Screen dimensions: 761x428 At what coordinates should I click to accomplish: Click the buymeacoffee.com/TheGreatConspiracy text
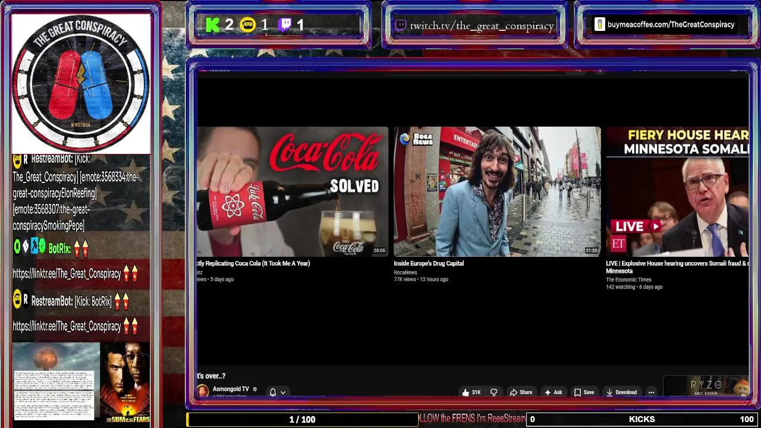pyautogui.click(x=671, y=24)
